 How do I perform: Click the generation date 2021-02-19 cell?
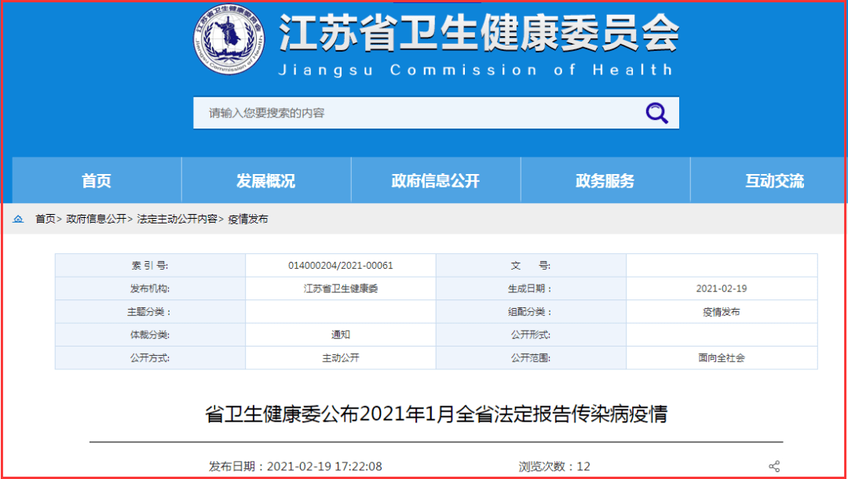pos(722,289)
